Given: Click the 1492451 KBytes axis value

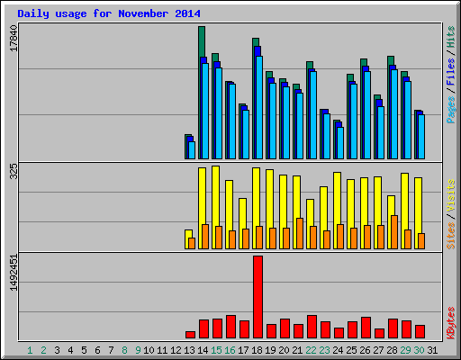Looking at the screenshot, I should click(14, 273).
